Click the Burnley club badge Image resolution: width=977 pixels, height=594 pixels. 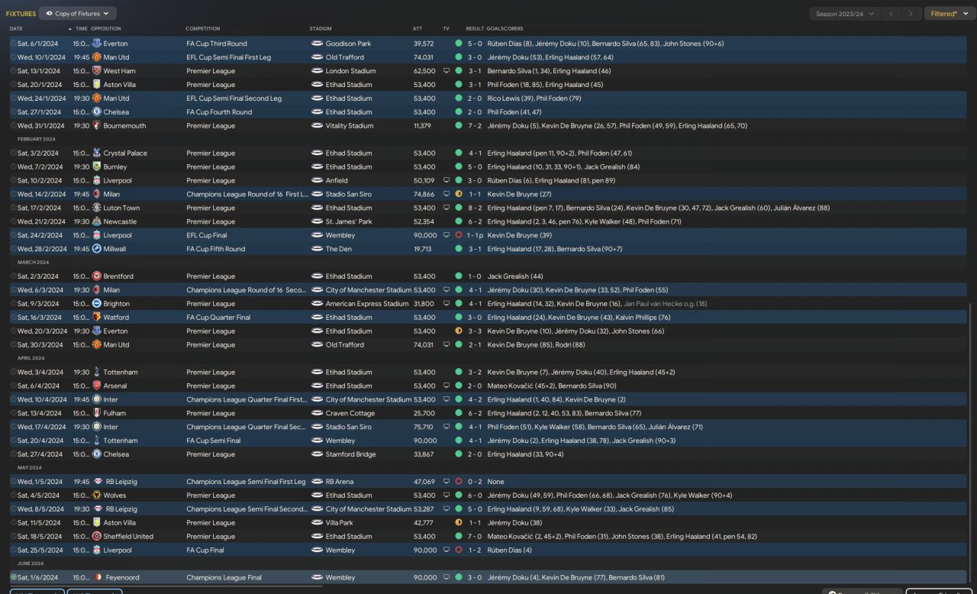click(x=97, y=167)
